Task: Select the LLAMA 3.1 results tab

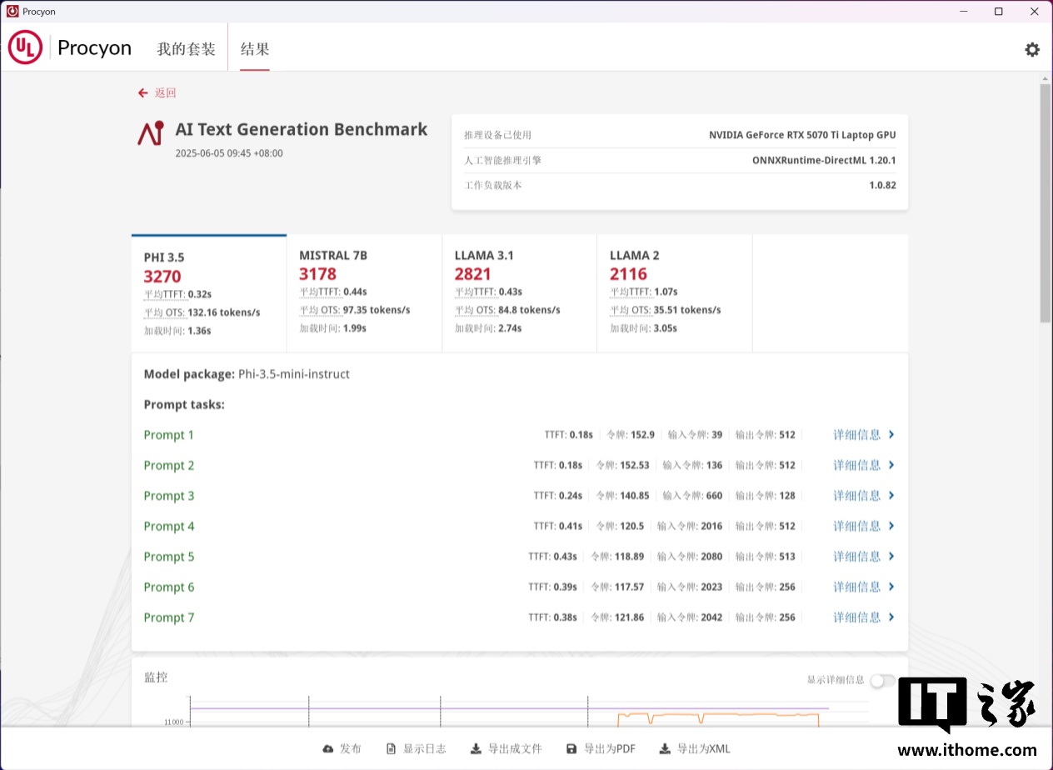Action: 519,292
